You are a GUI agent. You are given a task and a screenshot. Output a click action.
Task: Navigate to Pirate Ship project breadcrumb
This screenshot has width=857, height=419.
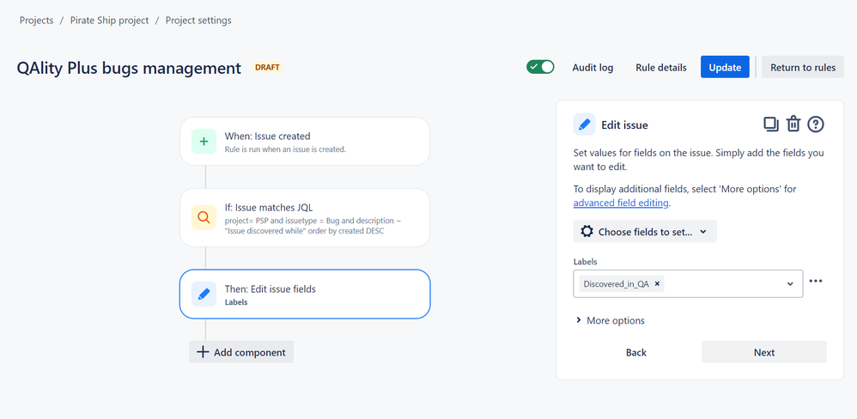coord(109,21)
